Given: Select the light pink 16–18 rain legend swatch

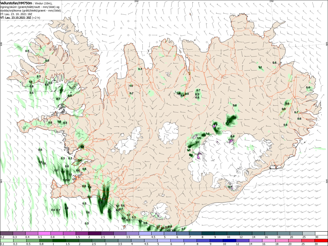Looking at the screenshot, I should click(269, 241).
